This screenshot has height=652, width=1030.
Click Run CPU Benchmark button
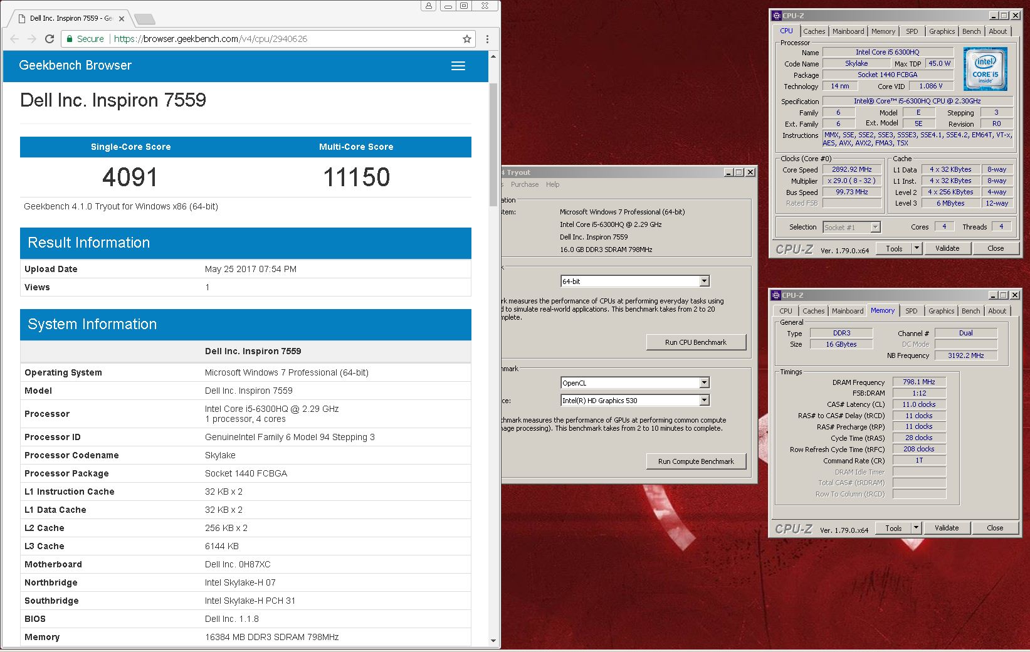tap(696, 342)
